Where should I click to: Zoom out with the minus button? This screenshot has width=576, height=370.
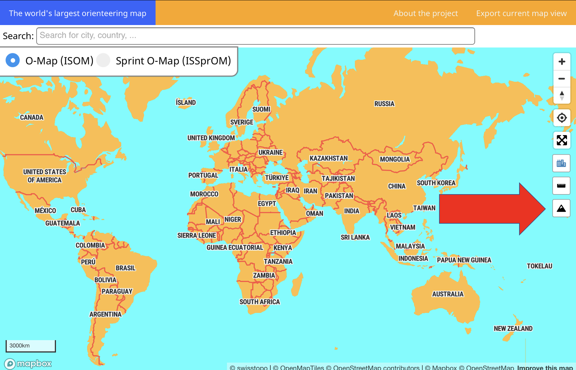tap(562, 79)
